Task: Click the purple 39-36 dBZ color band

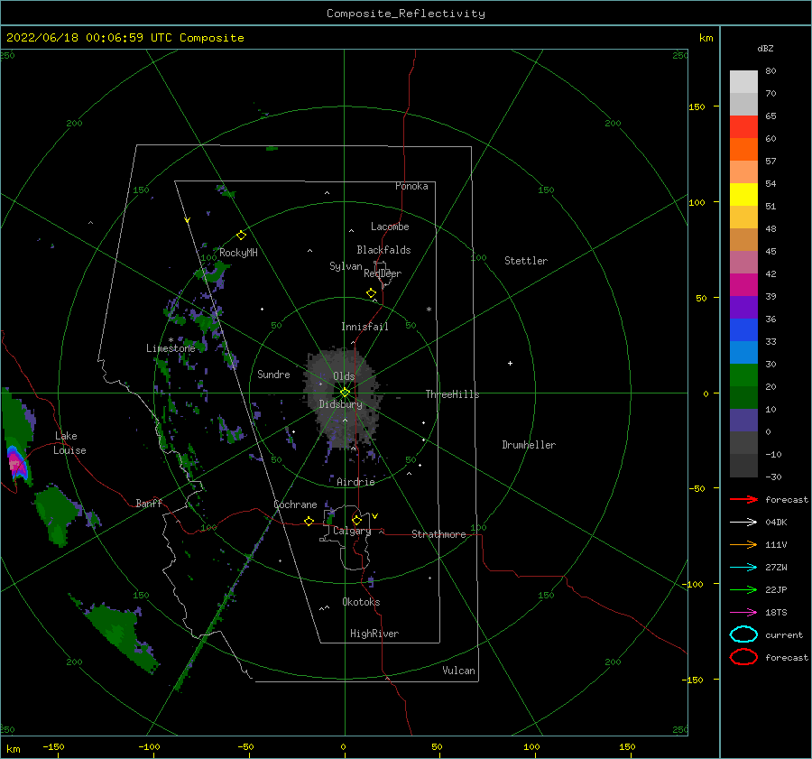Action: point(743,308)
